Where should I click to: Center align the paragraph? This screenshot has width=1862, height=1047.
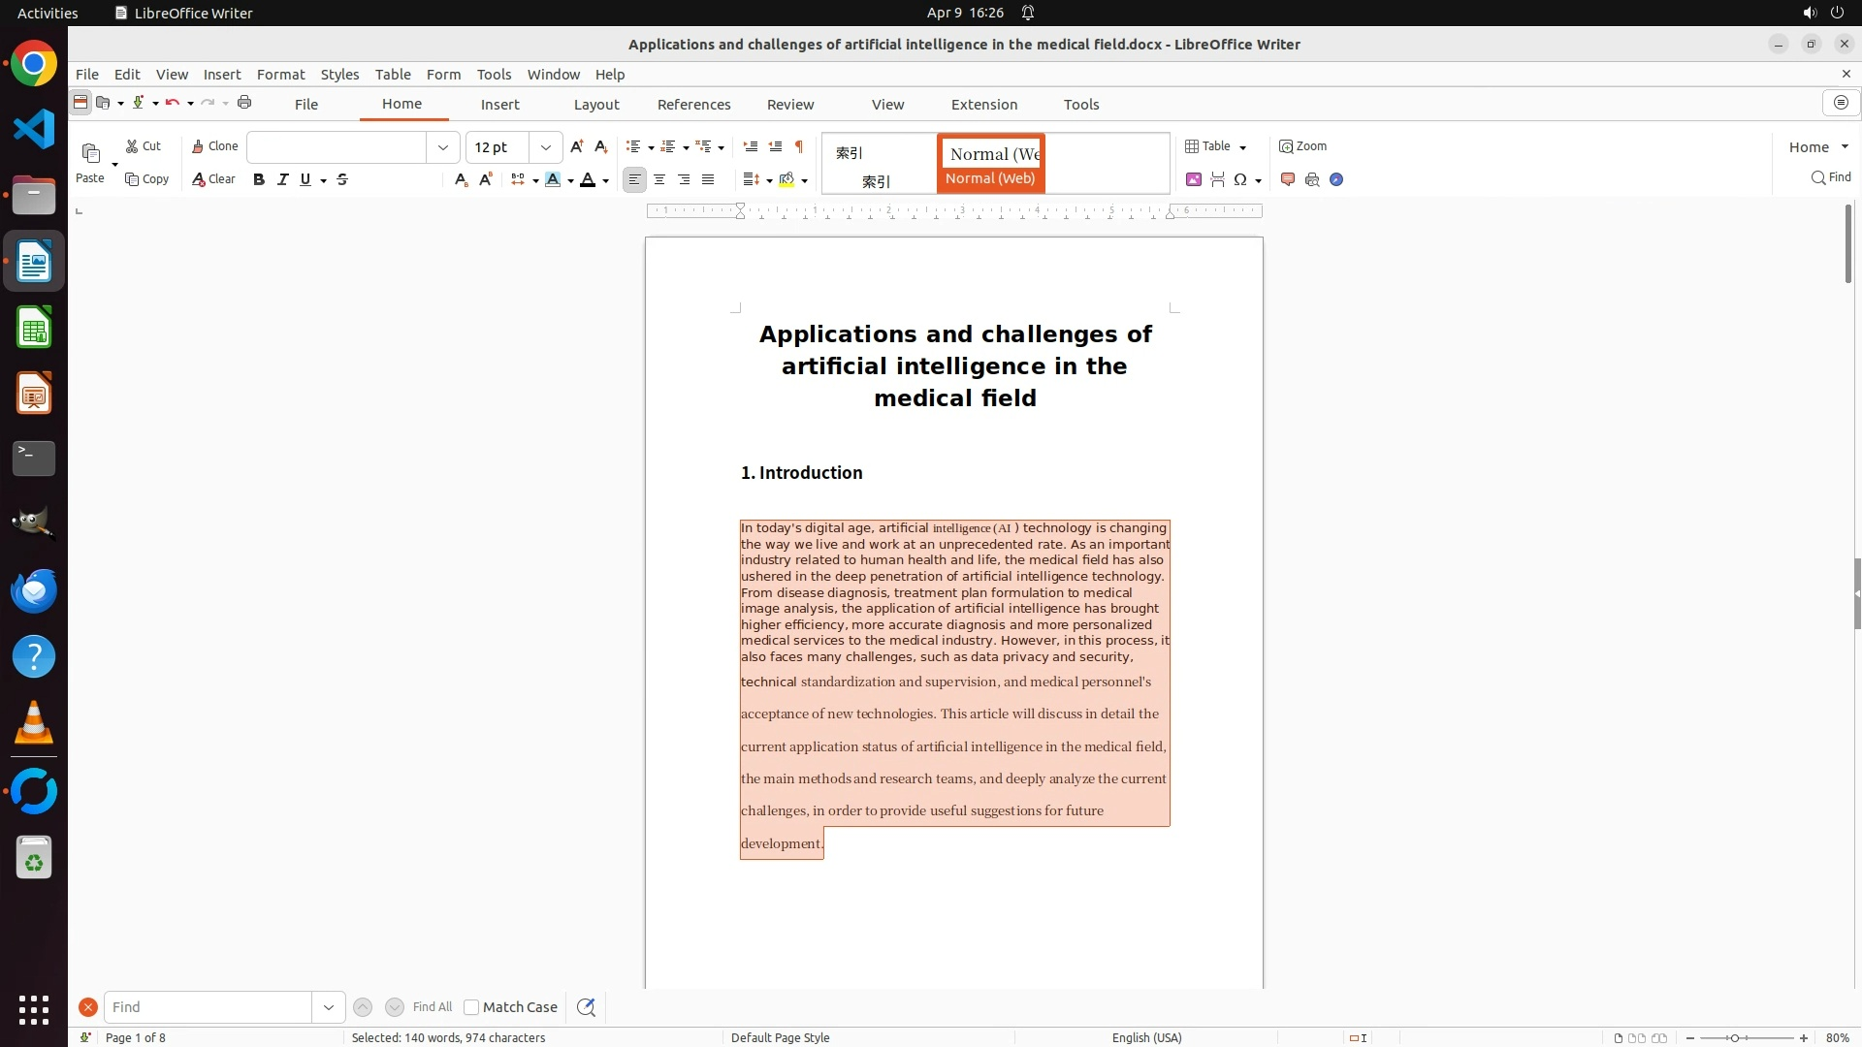point(659,179)
